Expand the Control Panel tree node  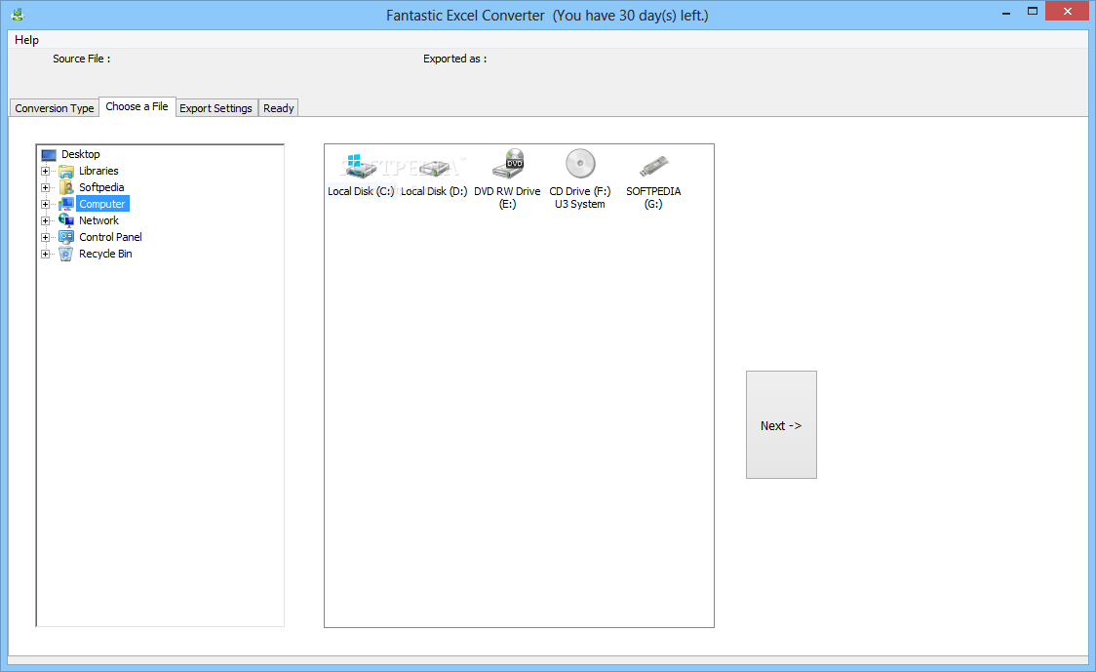46,238
